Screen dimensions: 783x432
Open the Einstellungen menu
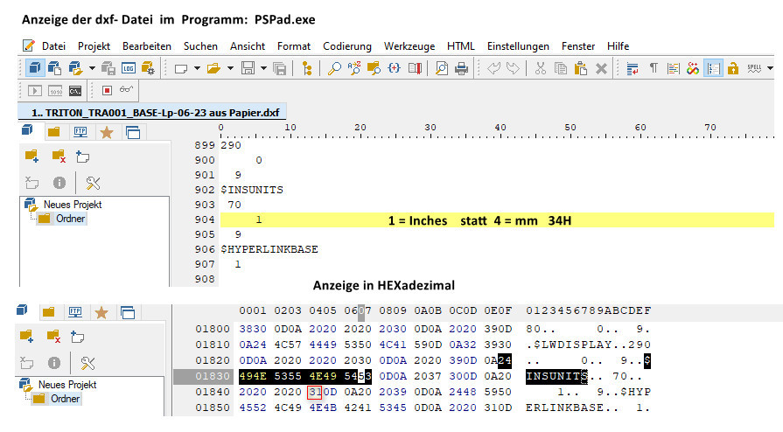pyautogui.click(x=518, y=46)
